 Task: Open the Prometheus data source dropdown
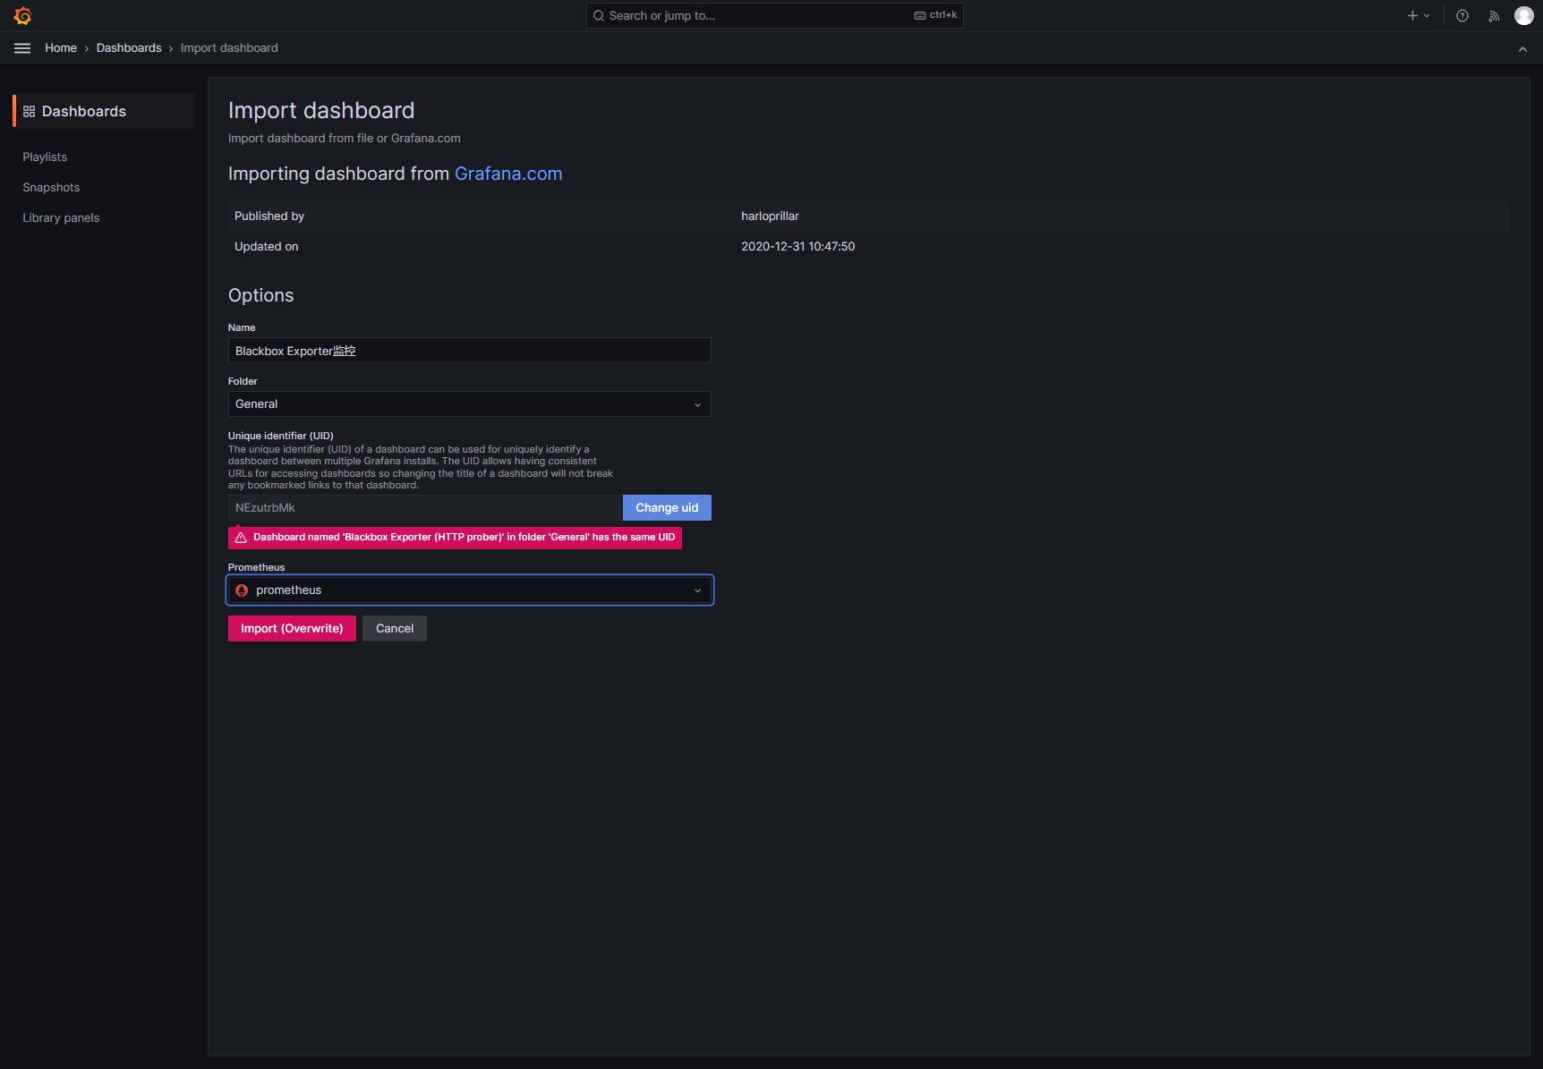coord(470,590)
